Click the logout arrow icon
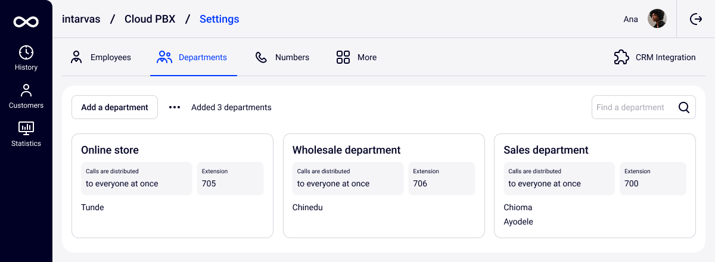Image resolution: width=715 pixels, height=262 pixels. tap(696, 19)
